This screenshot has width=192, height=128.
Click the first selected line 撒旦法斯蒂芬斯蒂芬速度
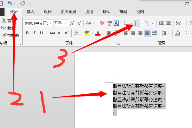138,86
